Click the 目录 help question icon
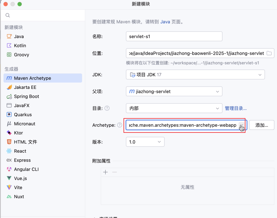Viewport: 277px width, 218px height. click(107, 108)
